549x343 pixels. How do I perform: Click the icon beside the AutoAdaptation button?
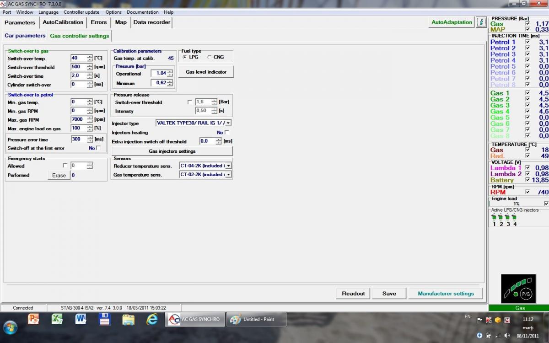pos(481,22)
